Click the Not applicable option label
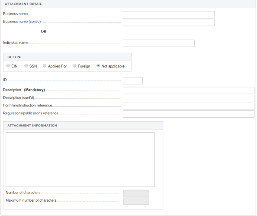The width and height of the screenshot is (257, 216). click(113, 66)
